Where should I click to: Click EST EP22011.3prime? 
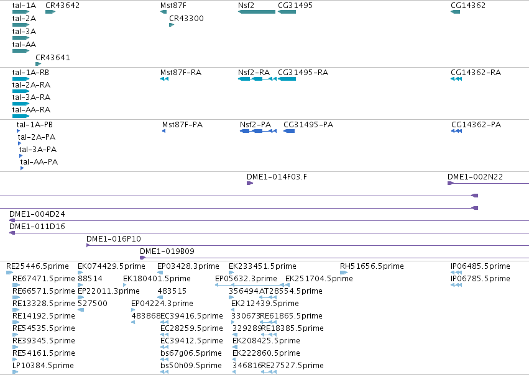pos(109,291)
